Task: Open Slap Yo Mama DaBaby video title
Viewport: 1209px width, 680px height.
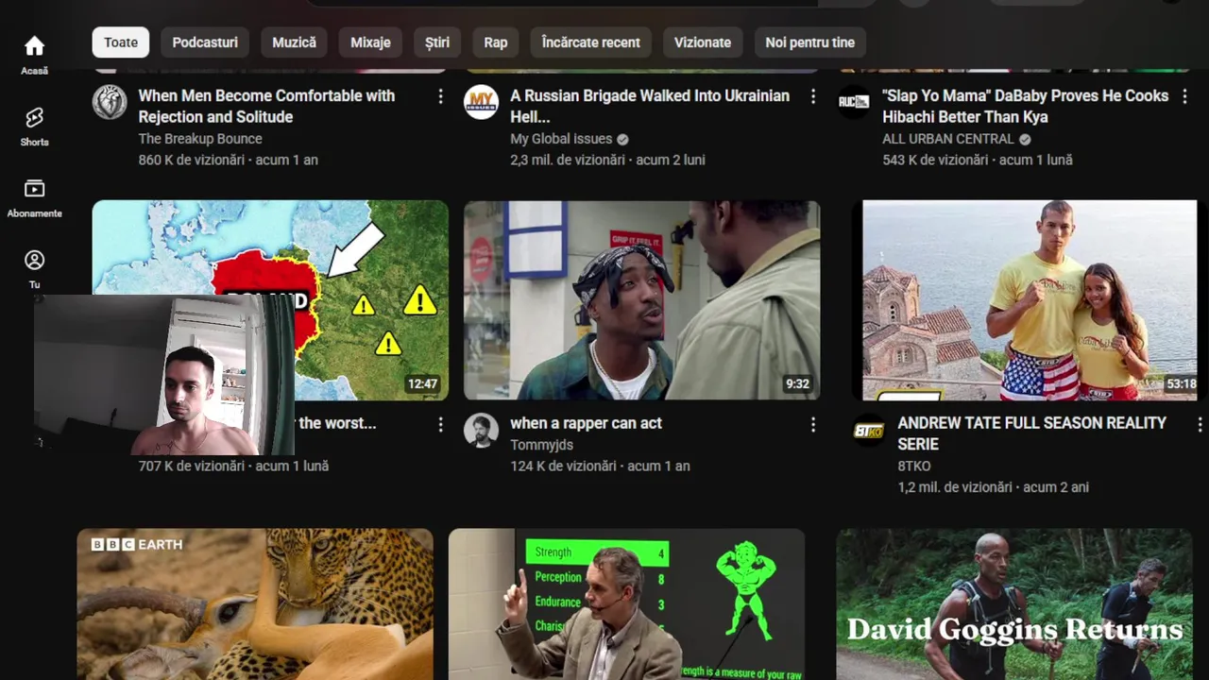Action: point(1026,106)
